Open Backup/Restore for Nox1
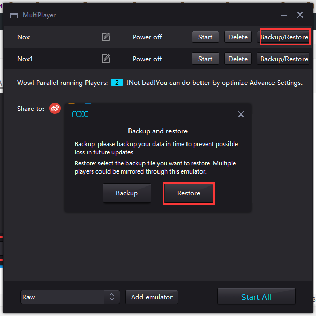The width and height of the screenshot is (316, 316). pos(283,59)
